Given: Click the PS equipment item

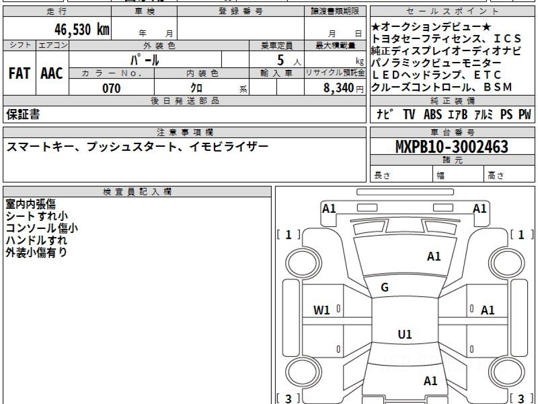Looking at the screenshot, I should 507,114.
